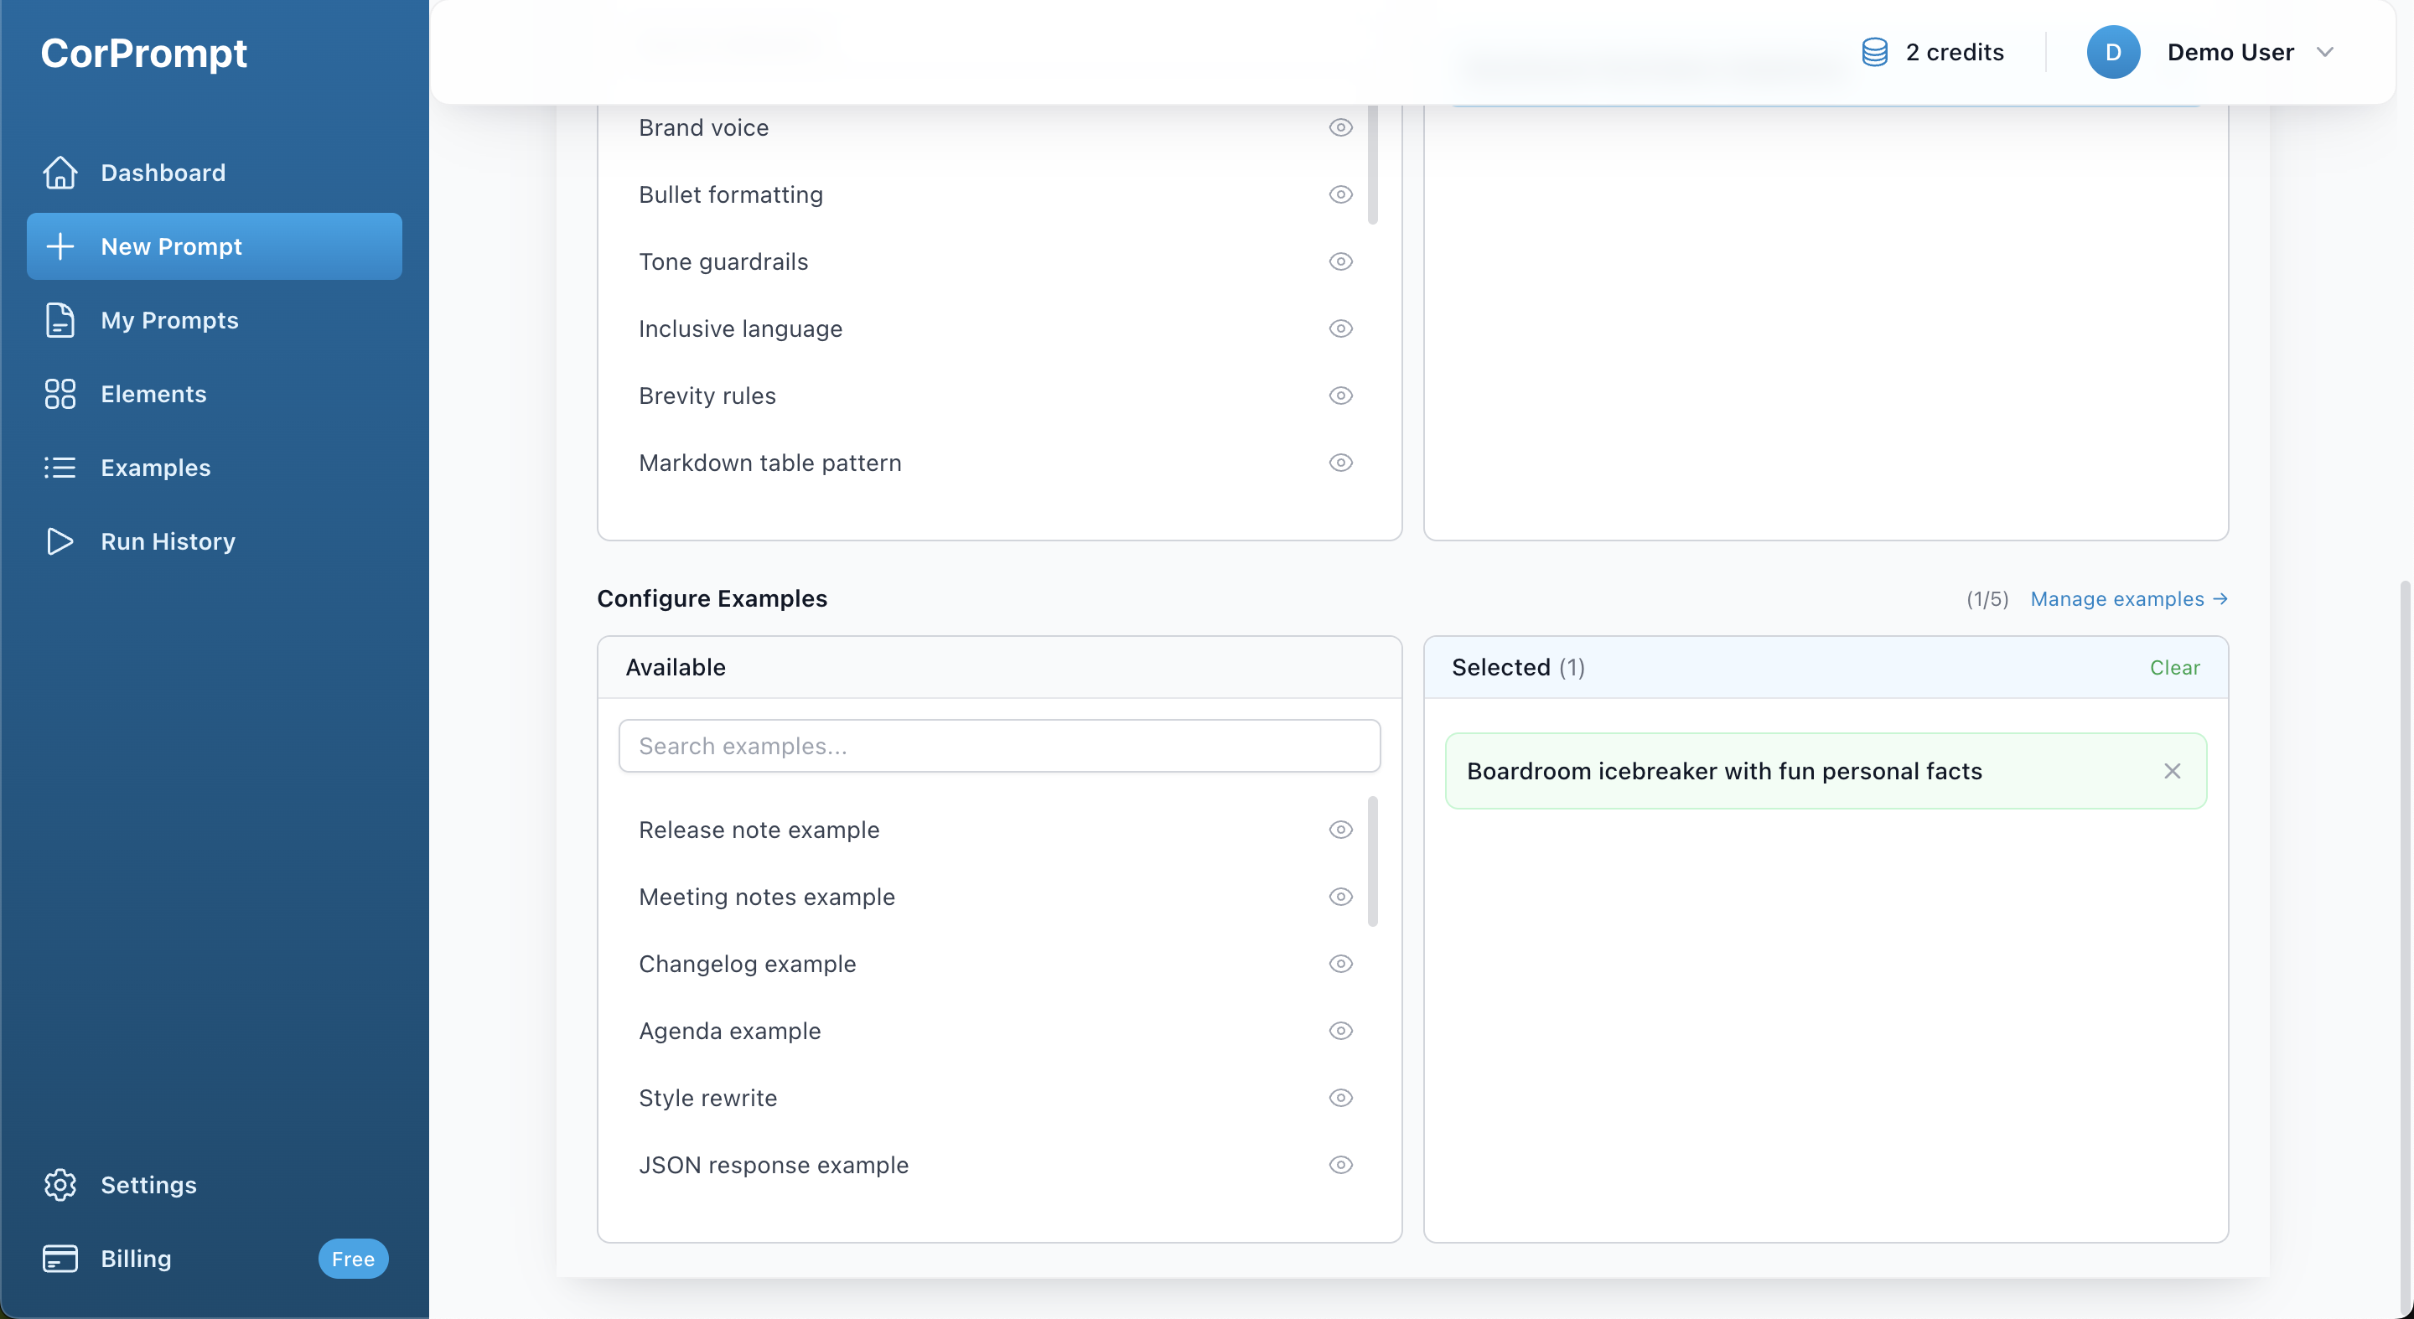This screenshot has width=2414, height=1319.
Task: Click the My Prompts document icon
Action: 60,320
